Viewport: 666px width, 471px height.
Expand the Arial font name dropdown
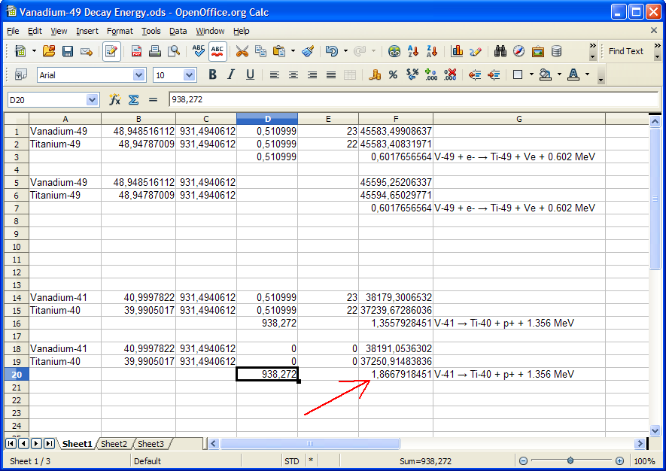point(138,75)
